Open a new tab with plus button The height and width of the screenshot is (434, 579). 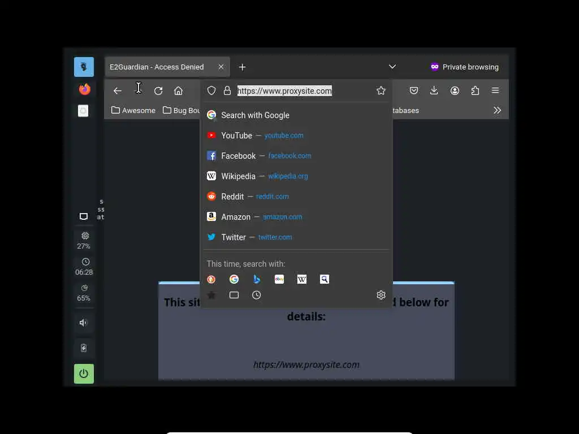(x=242, y=67)
